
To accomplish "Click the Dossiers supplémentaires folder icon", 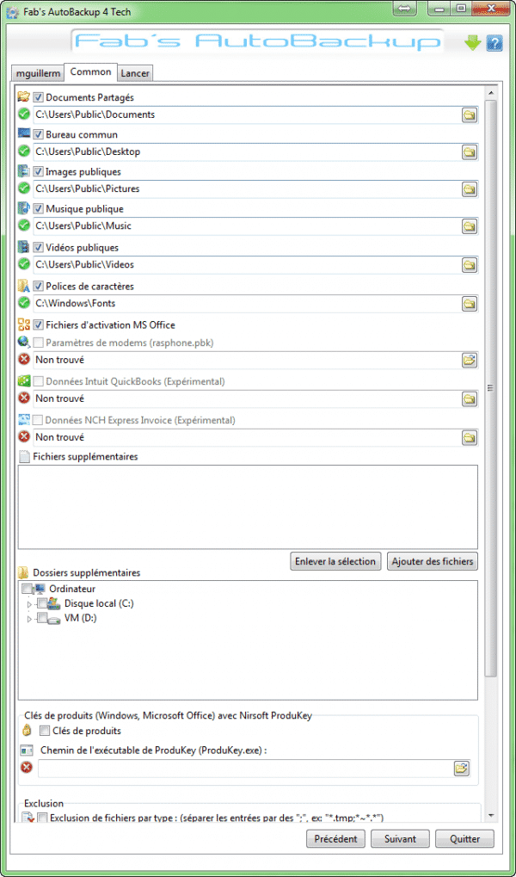I will point(23,572).
